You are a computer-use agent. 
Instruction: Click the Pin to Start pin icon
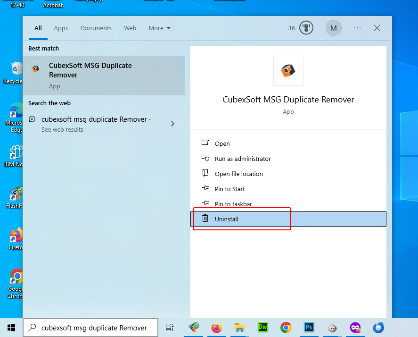205,188
